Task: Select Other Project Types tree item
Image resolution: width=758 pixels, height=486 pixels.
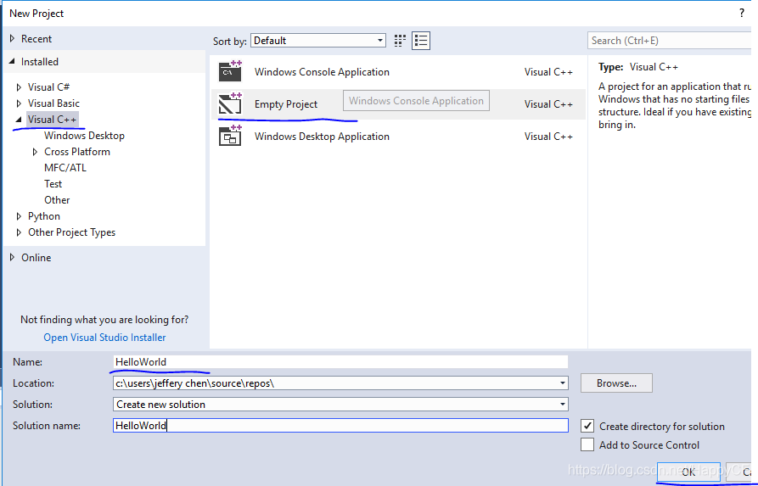Action: click(71, 232)
